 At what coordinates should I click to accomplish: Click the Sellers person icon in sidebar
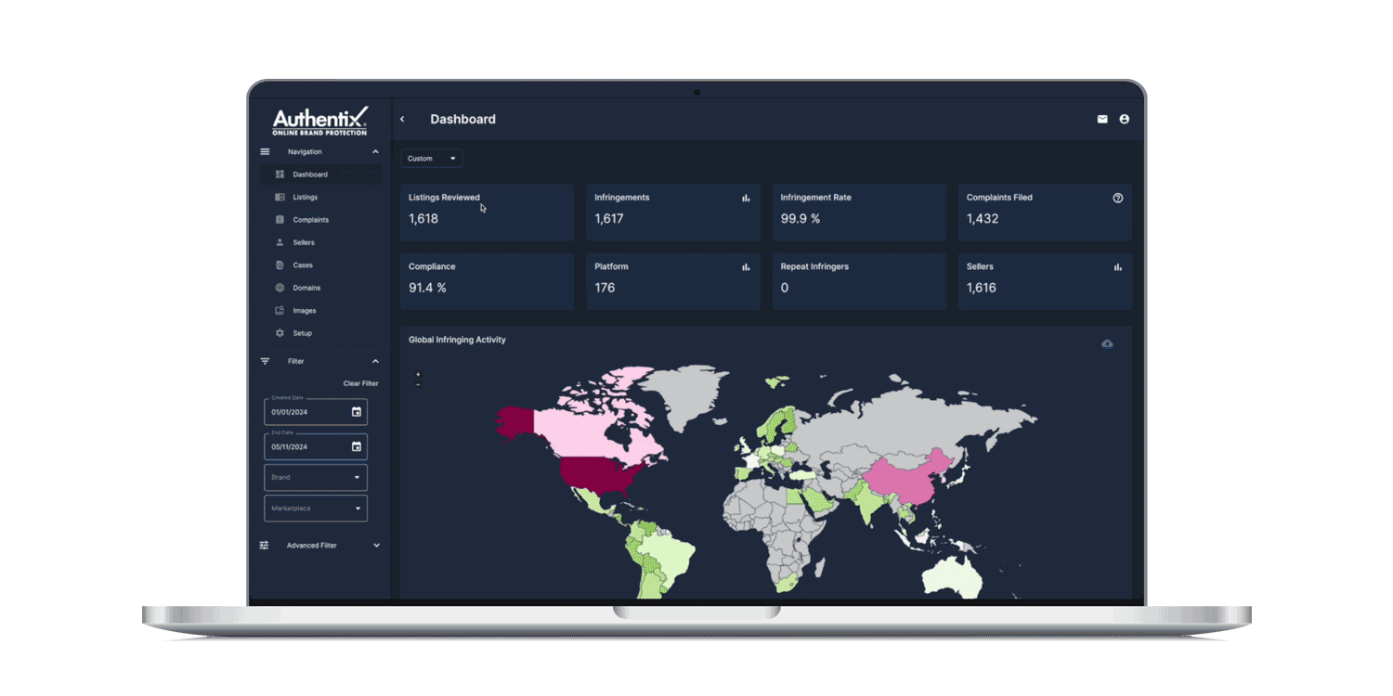[280, 242]
